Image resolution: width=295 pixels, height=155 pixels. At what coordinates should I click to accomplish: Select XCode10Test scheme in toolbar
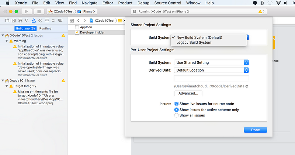[61, 11]
